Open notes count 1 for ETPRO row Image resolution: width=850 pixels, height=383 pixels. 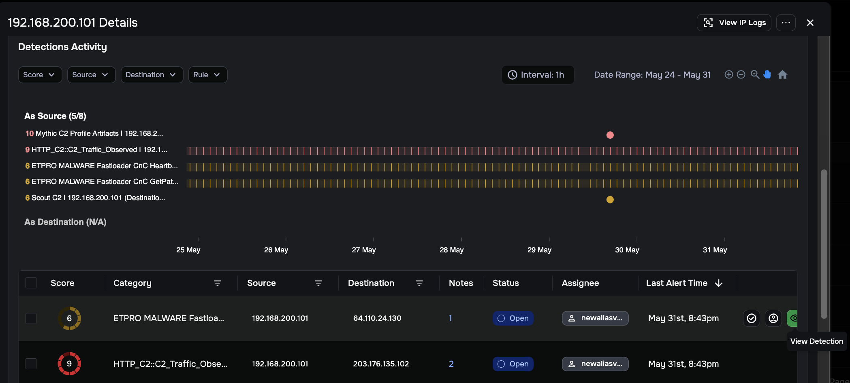coord(450,318)
